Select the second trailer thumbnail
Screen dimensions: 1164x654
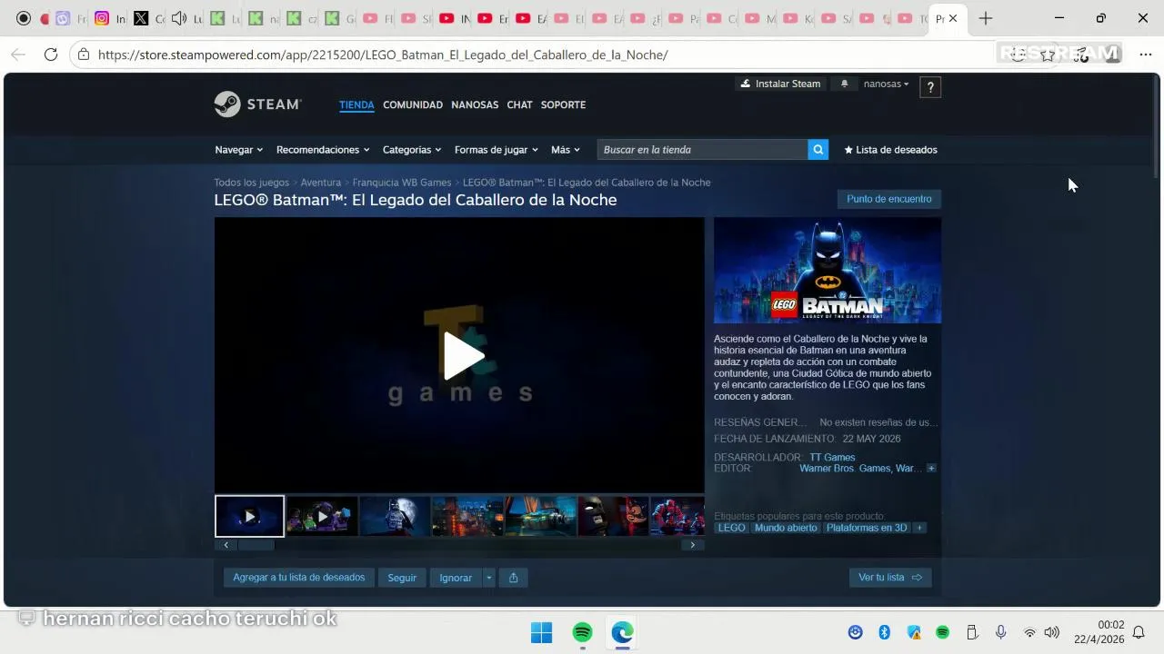point(322,516)
